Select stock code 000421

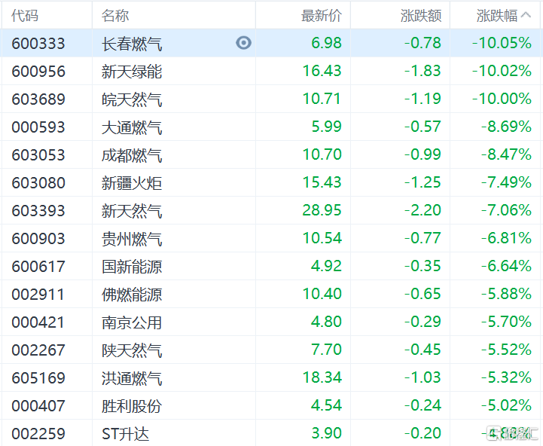point(38,322)
